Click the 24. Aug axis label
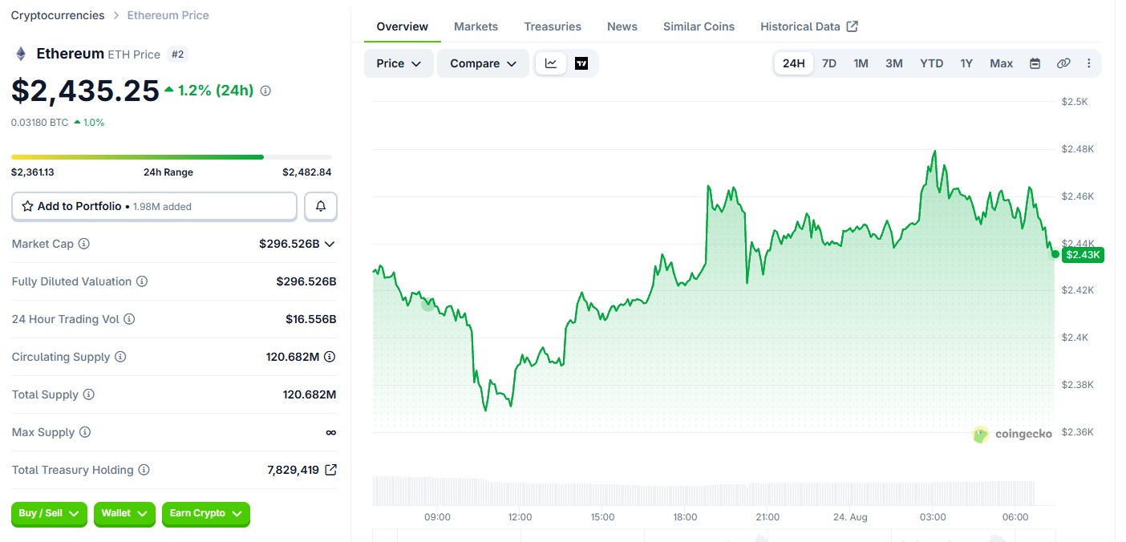 (849, 517)
